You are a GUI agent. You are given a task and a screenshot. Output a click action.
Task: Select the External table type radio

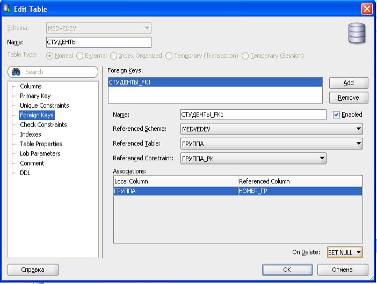79,56
